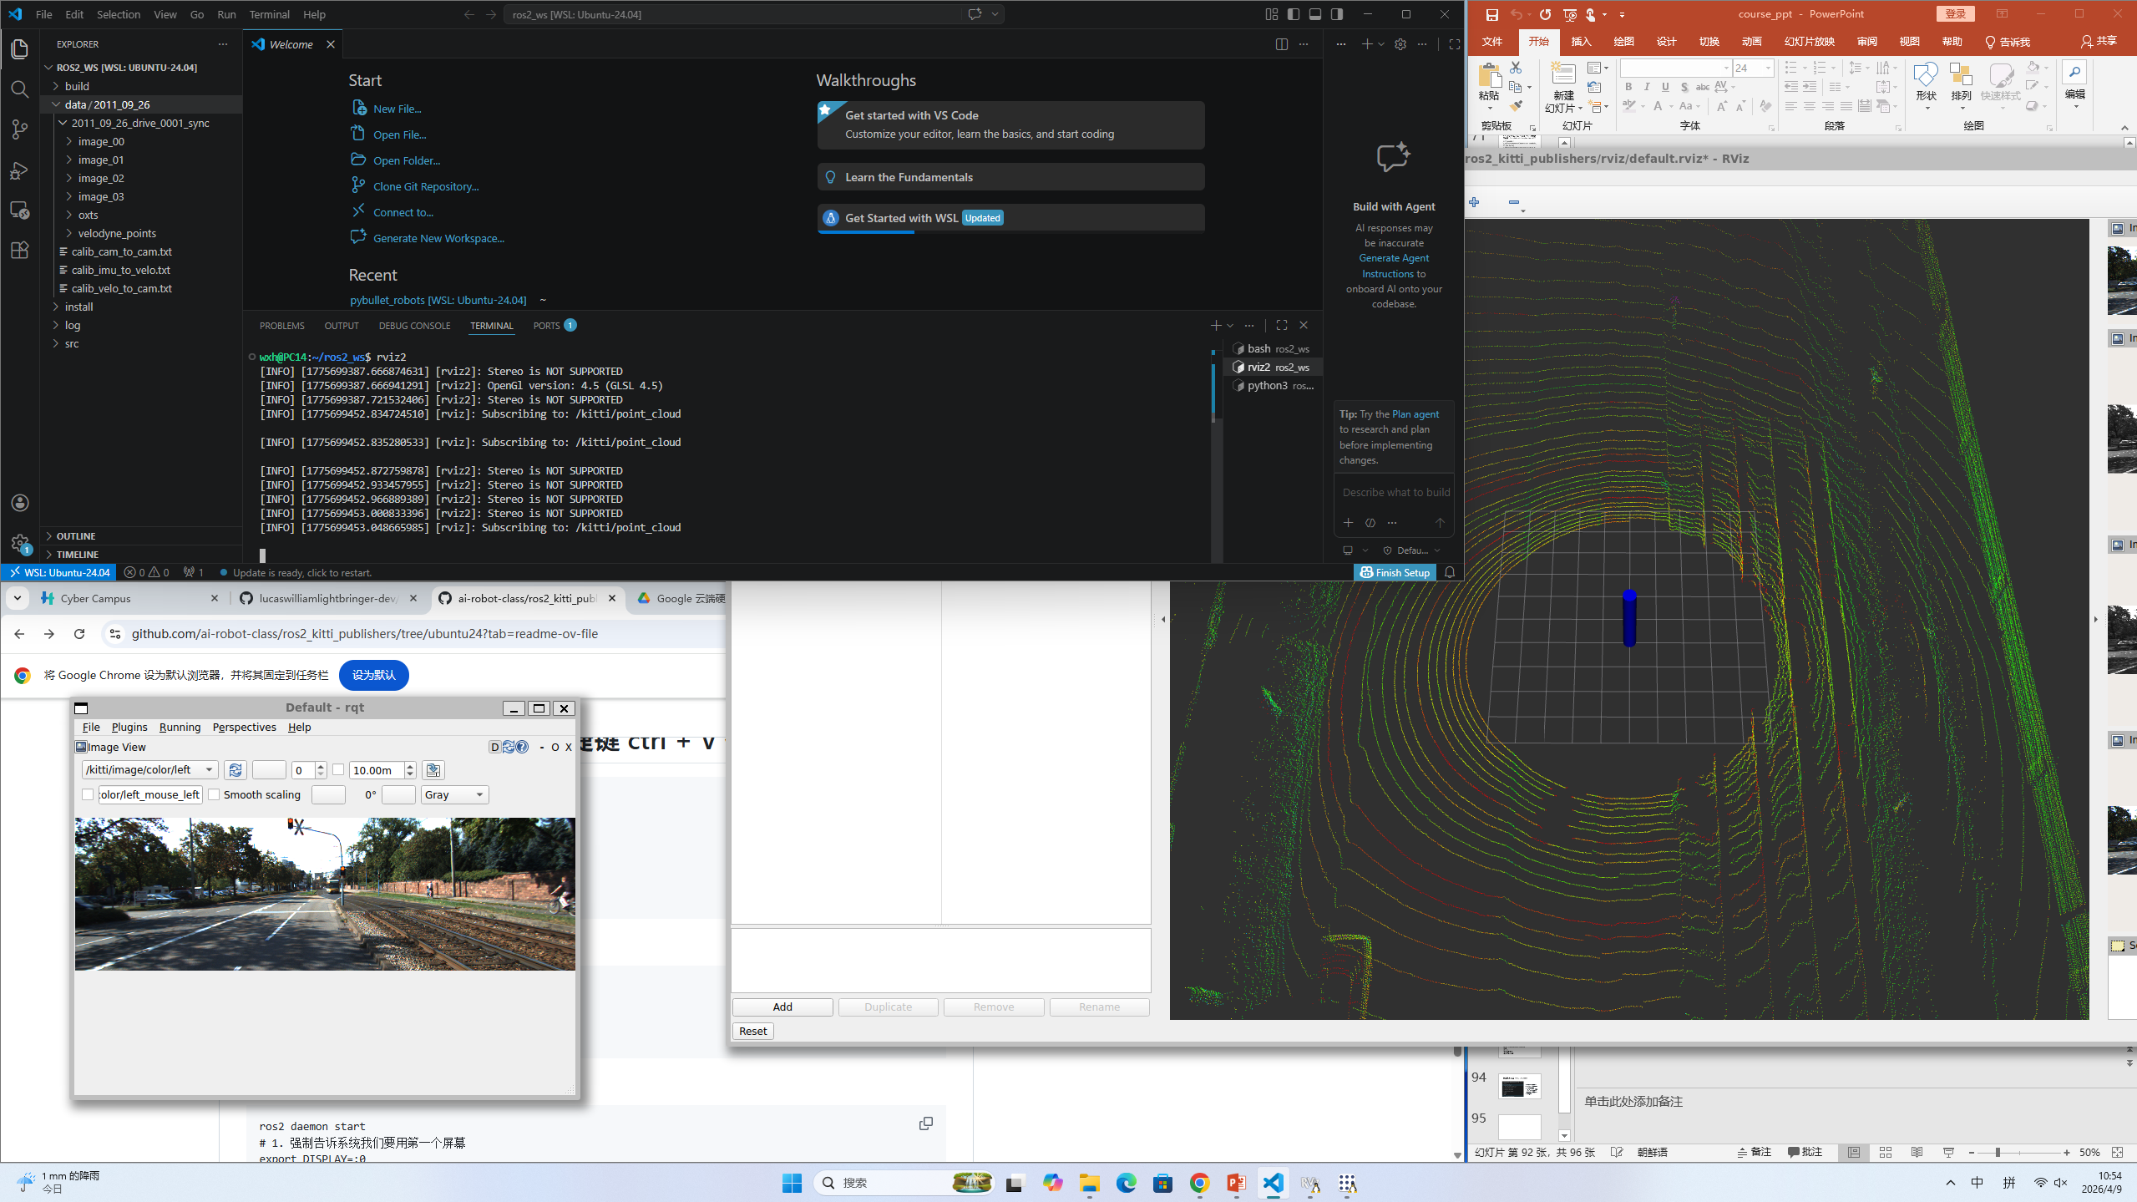Switch PowerPoint to slide sorter view
The image size is (2137, 1202).
click(x=1886, y=1152)
